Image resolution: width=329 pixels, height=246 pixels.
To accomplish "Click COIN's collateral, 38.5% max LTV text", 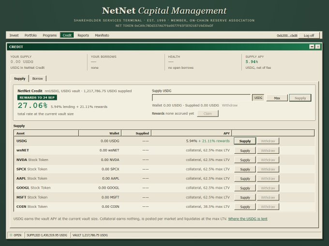I will point(208,206).
